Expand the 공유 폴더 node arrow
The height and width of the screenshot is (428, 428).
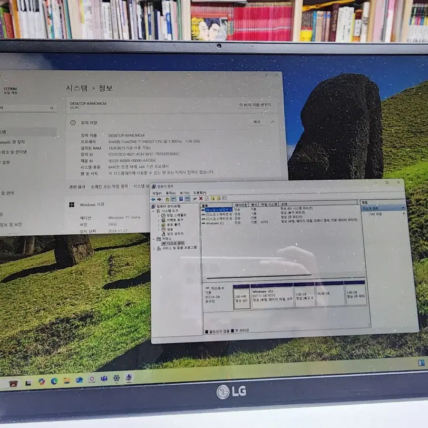(158, 225)
